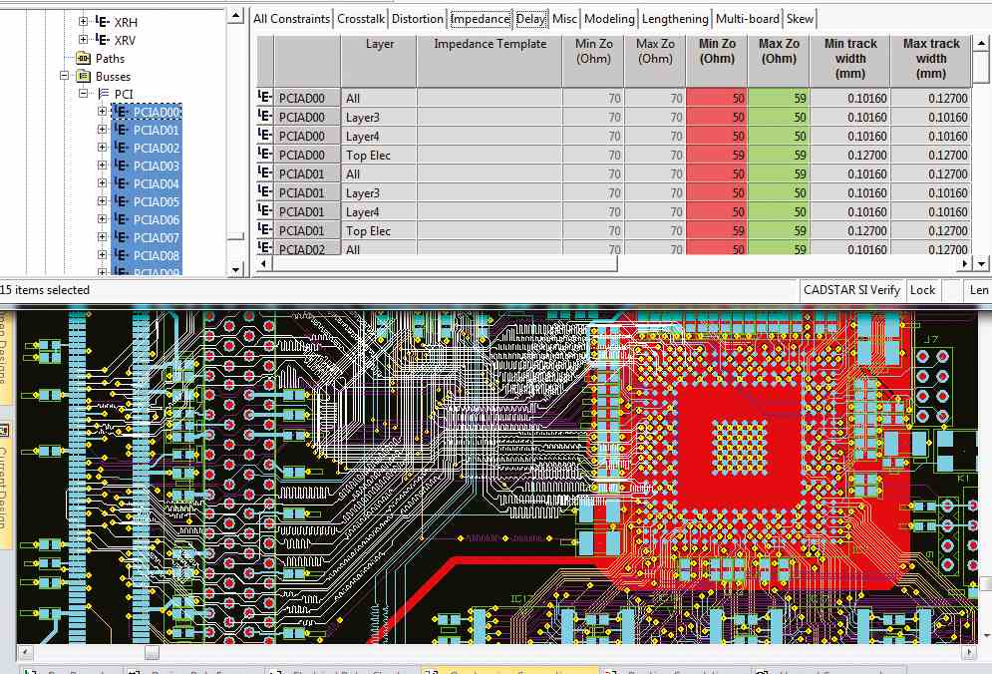Click the constraint table scroll-right arrow
The image size is (992, 674).
965,263
